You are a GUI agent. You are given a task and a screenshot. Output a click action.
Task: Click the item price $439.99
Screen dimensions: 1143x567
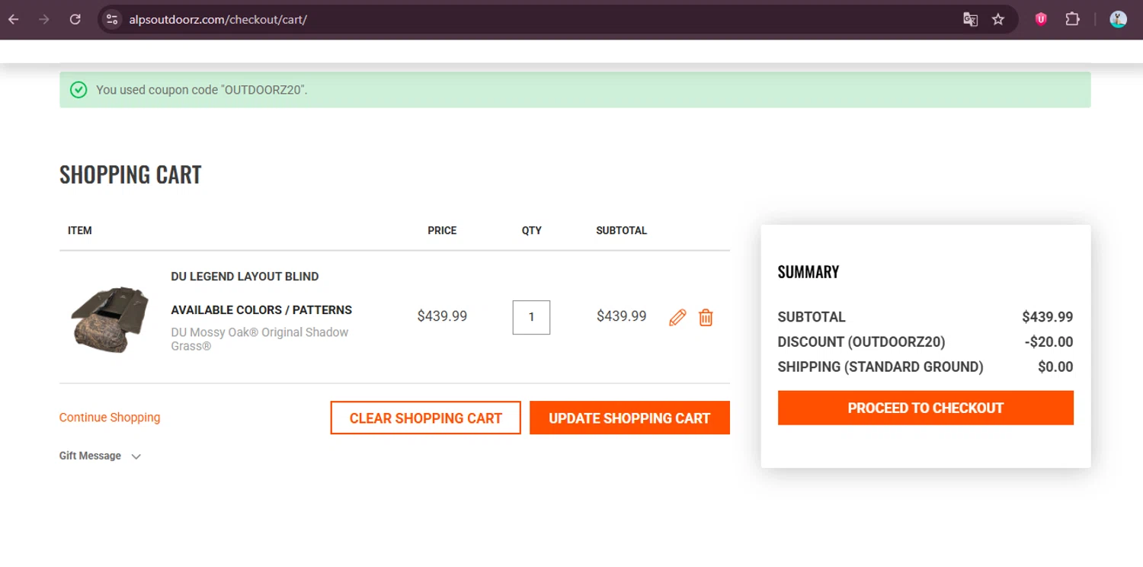click(x=442, y=316)
